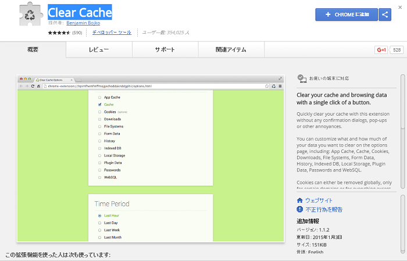This screenshot has height=261, width=407.
Task: Click the (590) review count
Action: coord(77,33)
